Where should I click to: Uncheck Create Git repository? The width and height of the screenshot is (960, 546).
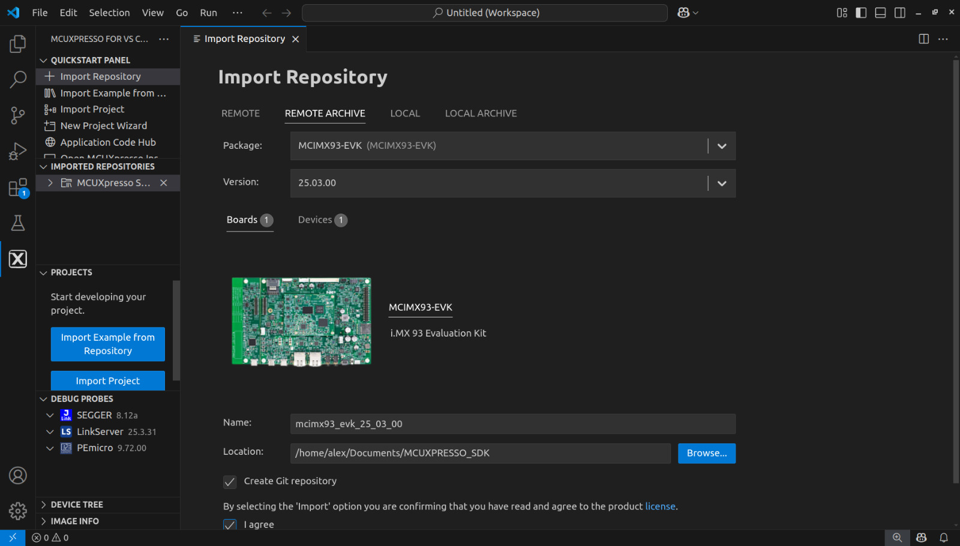tap(230, 482)
